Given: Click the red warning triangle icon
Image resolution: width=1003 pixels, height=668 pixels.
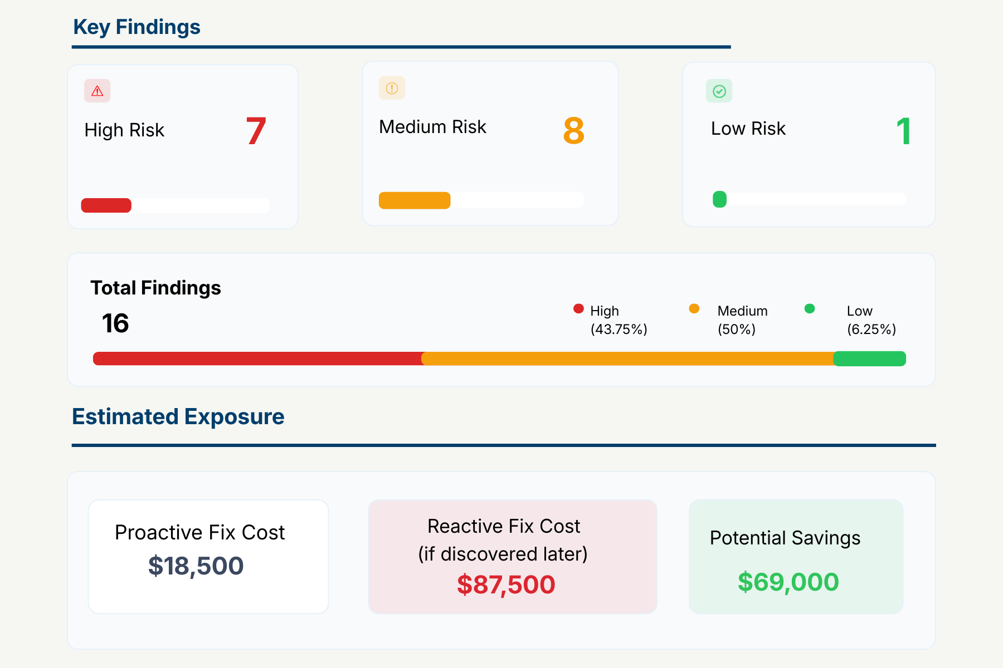Looking at the screenshot, I should coord(98,91).
